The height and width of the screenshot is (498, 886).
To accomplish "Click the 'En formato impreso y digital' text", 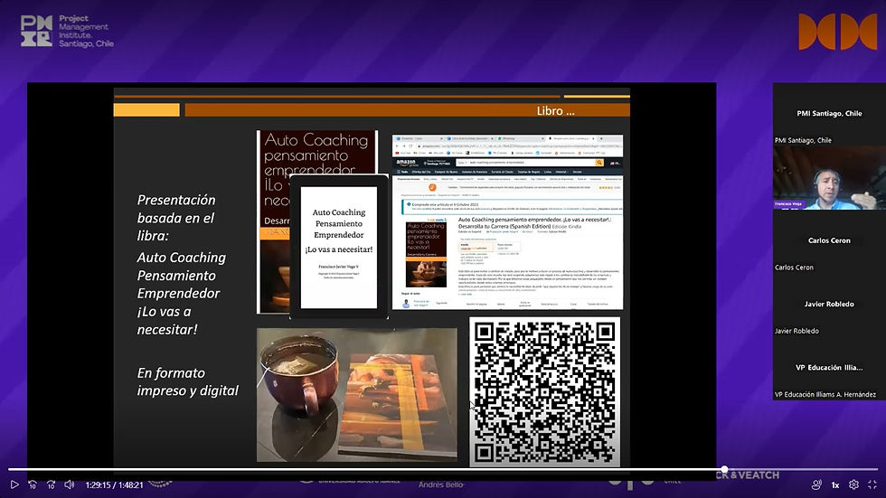I will tap(188, 381).
